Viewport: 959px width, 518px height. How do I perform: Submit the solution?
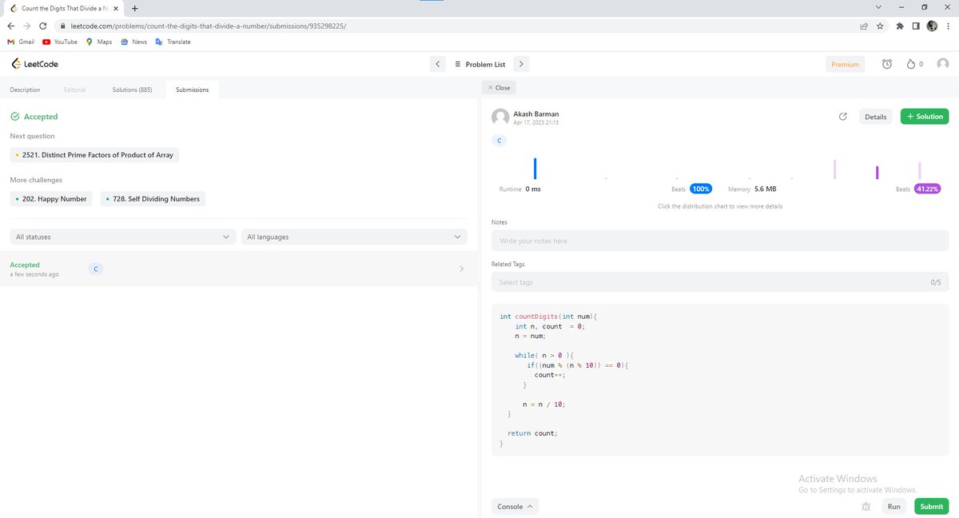coord(931,506)
